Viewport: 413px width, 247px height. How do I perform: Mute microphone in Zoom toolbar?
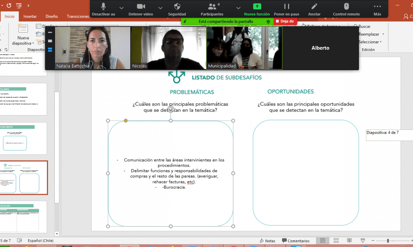103,7
